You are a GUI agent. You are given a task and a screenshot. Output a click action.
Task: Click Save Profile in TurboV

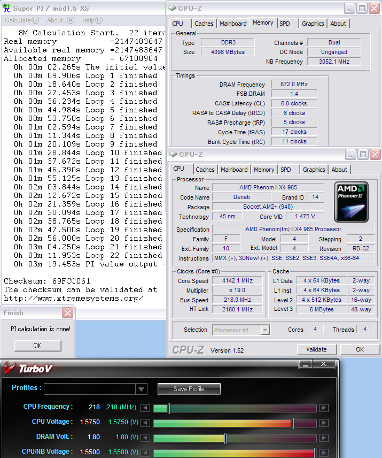[189, 389]
